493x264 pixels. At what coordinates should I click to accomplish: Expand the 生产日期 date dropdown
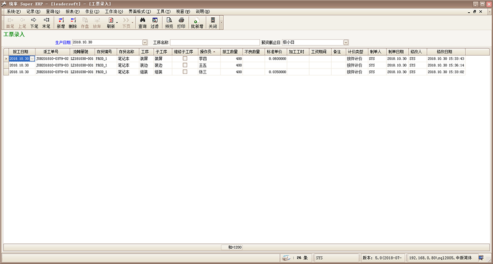145,42
